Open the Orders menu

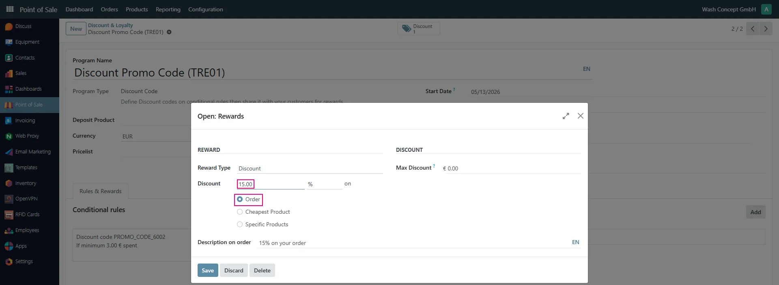(x=110, y=9)
